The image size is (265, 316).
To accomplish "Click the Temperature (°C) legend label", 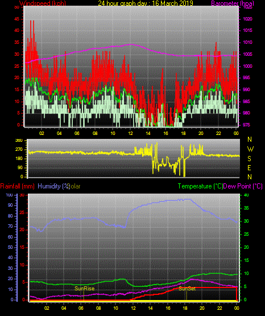I will [200, 186].
